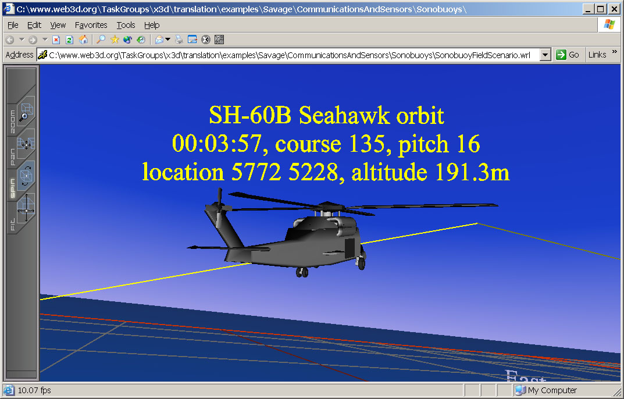This screenshot has width=624, height=399.
Task: Click the Links toolbar label
Action: tap(597, 55)
